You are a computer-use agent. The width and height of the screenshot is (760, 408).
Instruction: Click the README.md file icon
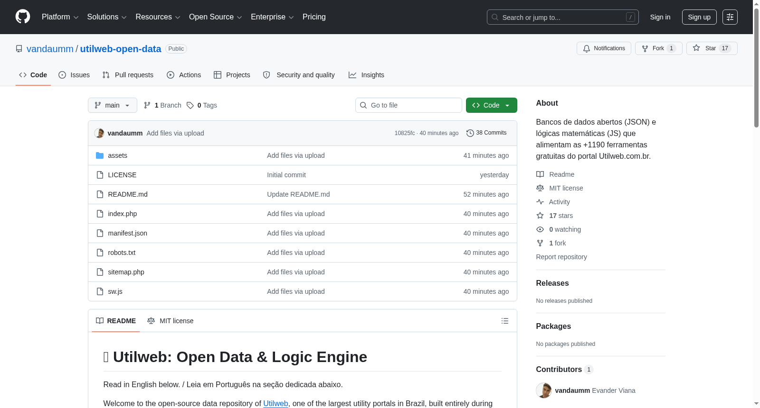pos(100,194)
